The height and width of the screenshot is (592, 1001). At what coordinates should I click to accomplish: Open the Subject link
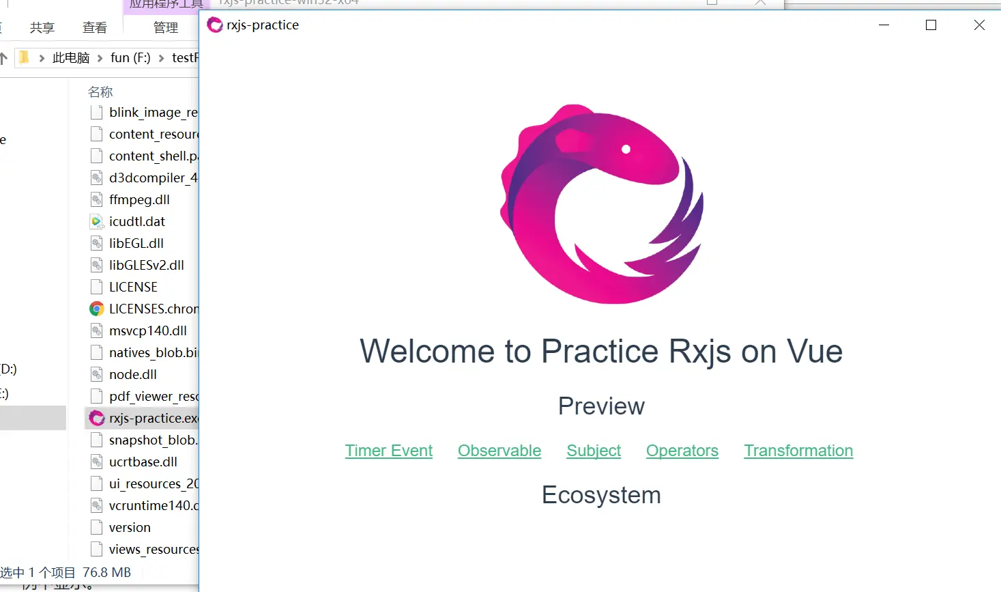pyautogui.click(x=594, y=451)
